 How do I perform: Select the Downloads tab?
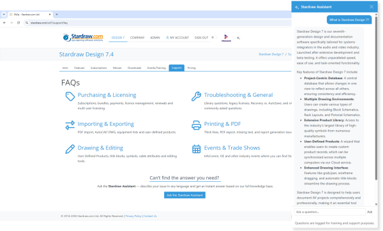coord(134,68)
